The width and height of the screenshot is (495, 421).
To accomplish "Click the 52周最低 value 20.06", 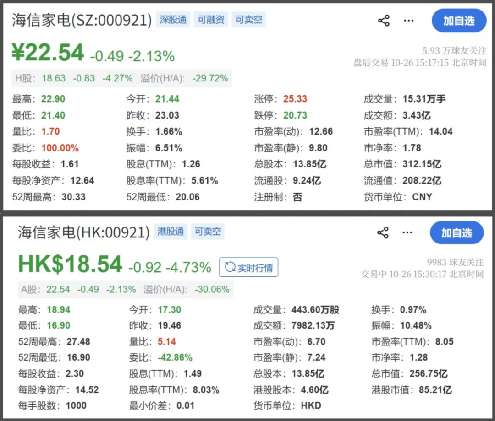I will click(x=187, y=197).
